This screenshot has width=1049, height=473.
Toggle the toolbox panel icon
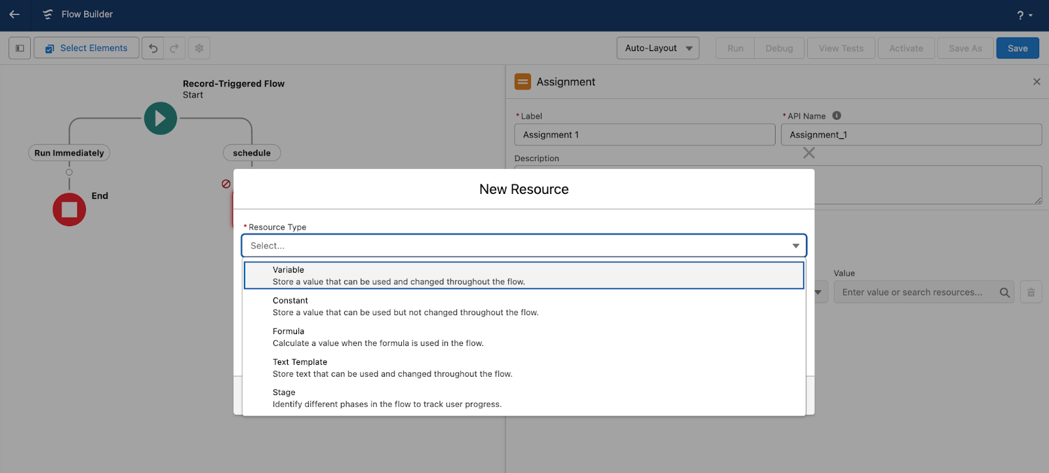[20, 48]
